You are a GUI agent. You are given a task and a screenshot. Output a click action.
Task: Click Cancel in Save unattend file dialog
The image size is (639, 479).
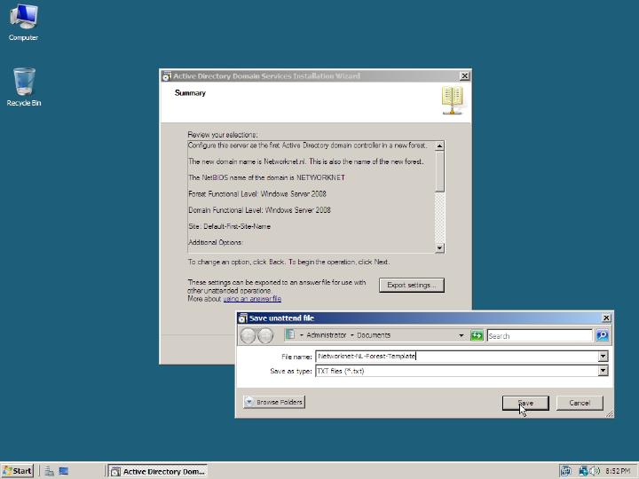(x=580, y=403)
